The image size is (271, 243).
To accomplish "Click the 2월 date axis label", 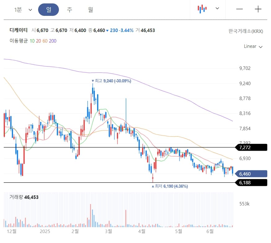I will (75, 231).
